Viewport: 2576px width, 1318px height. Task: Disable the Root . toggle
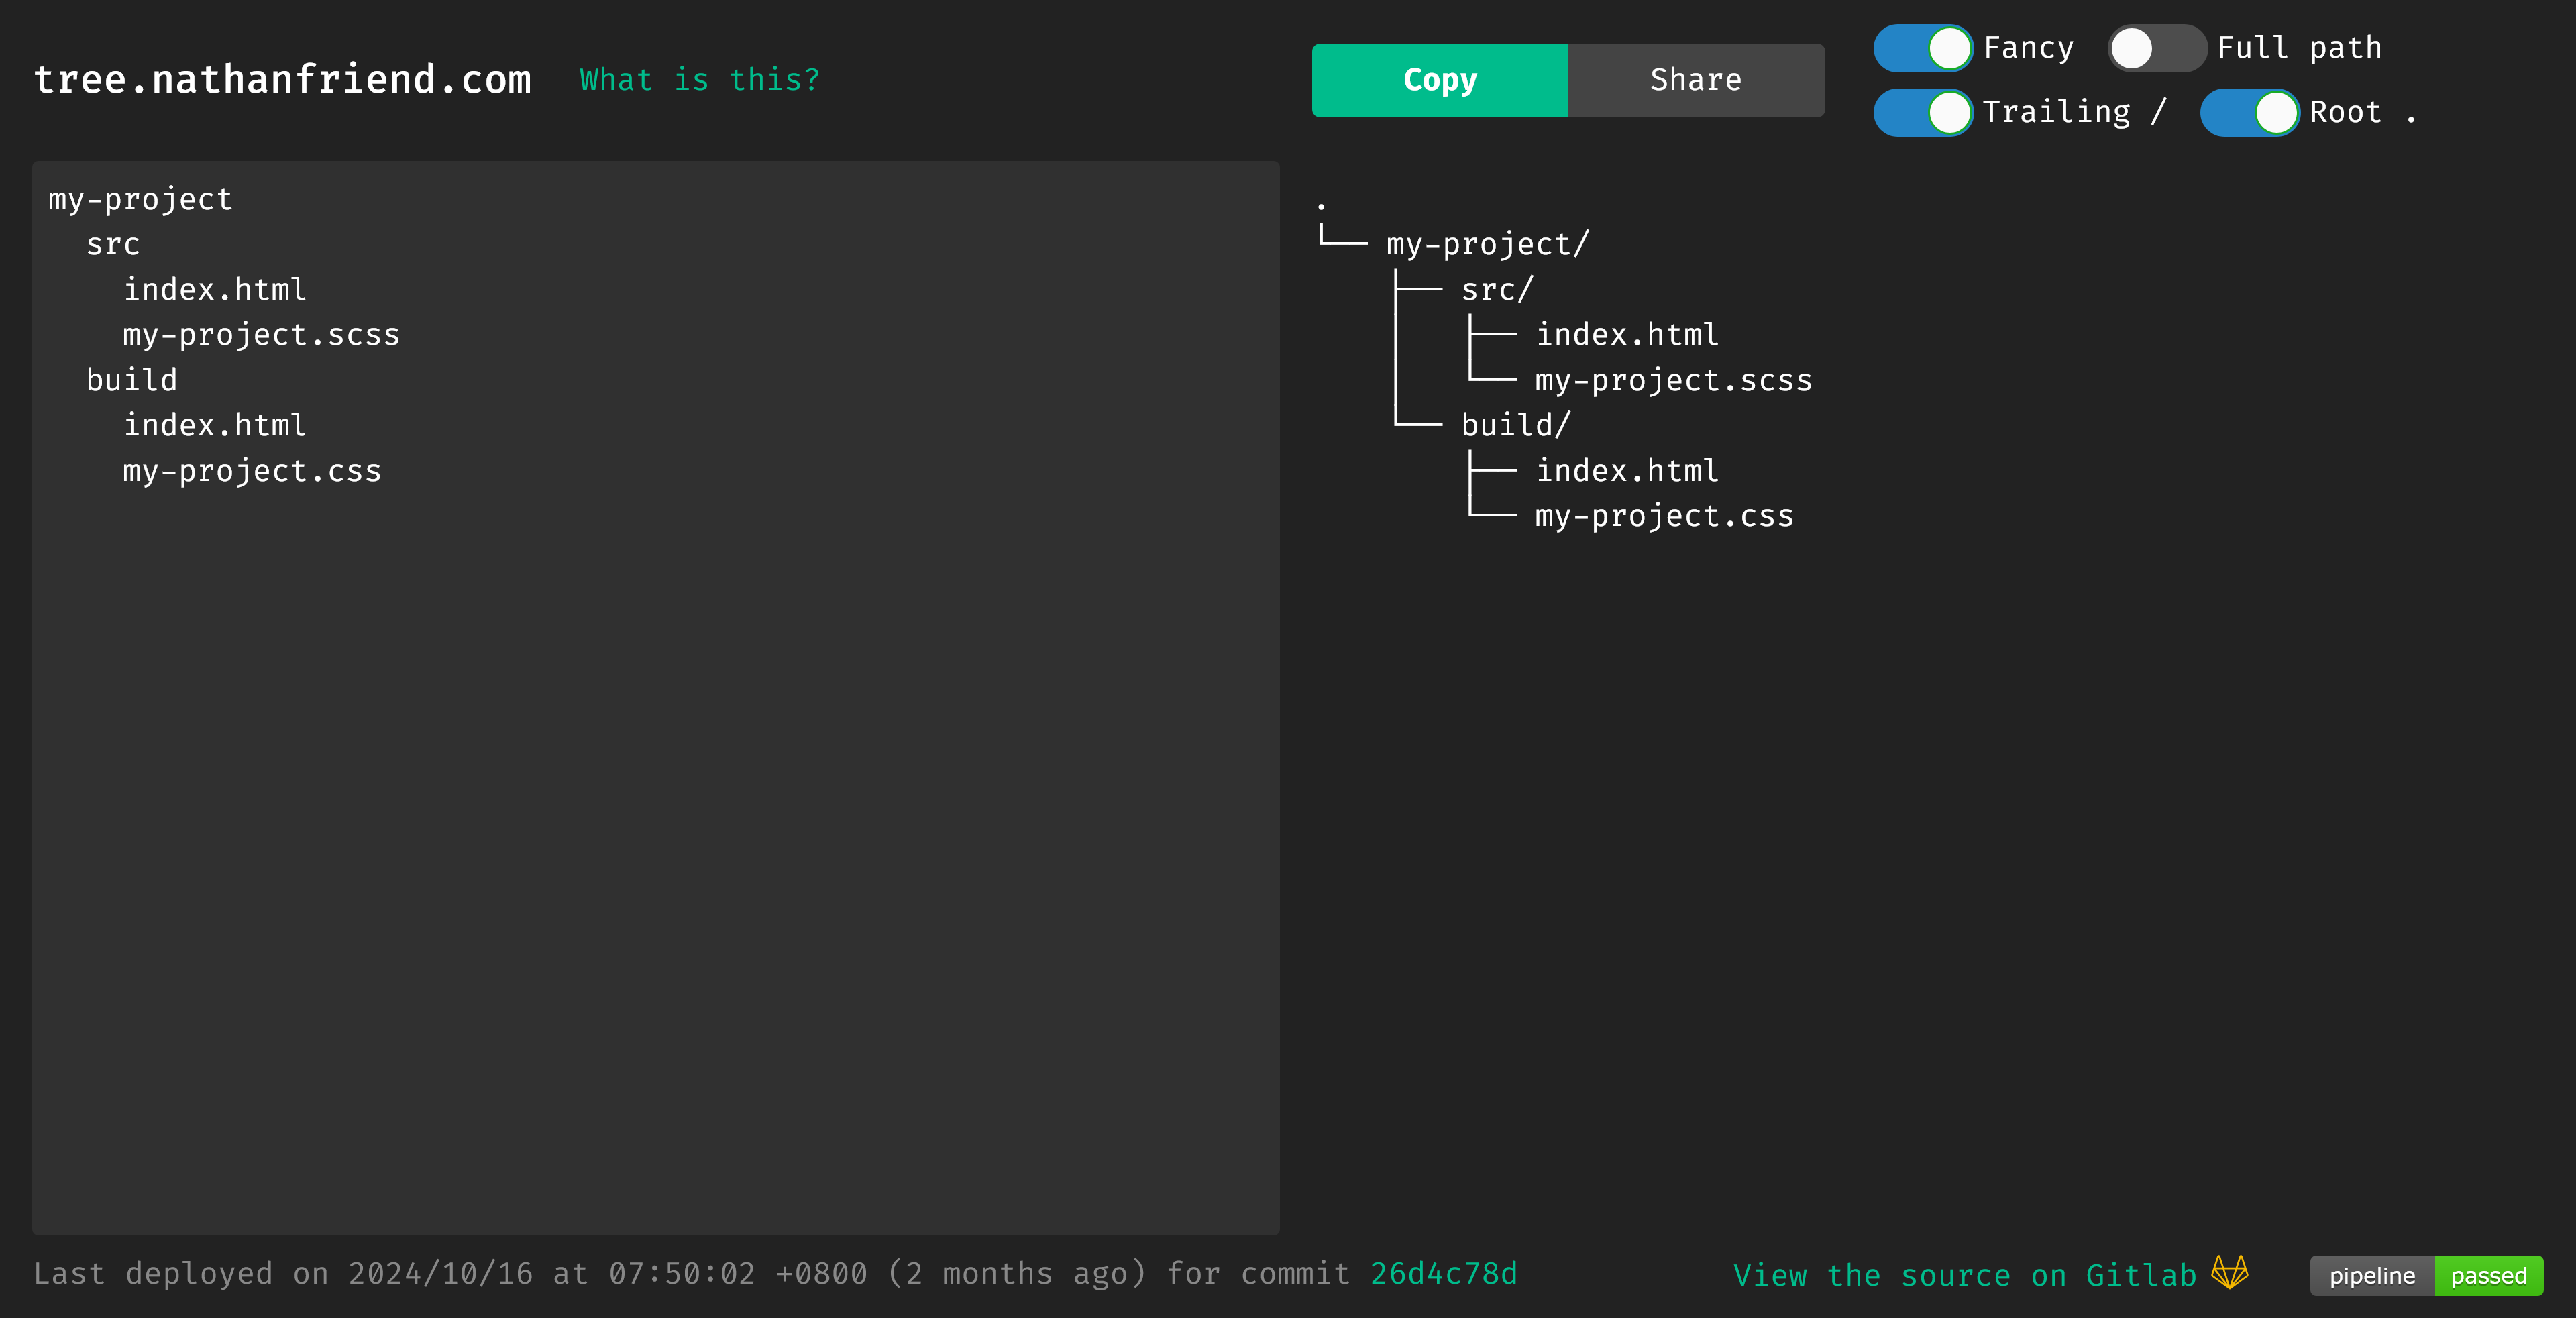click(2249, 112)
